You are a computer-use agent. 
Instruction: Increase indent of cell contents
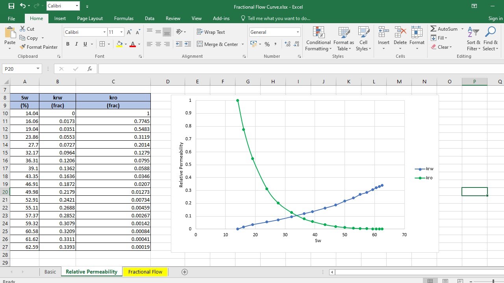[x=188, y=44]
